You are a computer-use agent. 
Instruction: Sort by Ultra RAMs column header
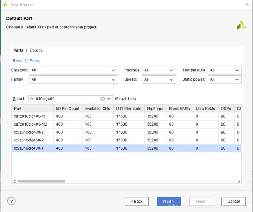(206, 109)
